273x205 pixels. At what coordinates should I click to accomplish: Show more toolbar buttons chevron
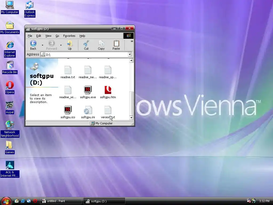pyautogui.click(x=132, y=41)
